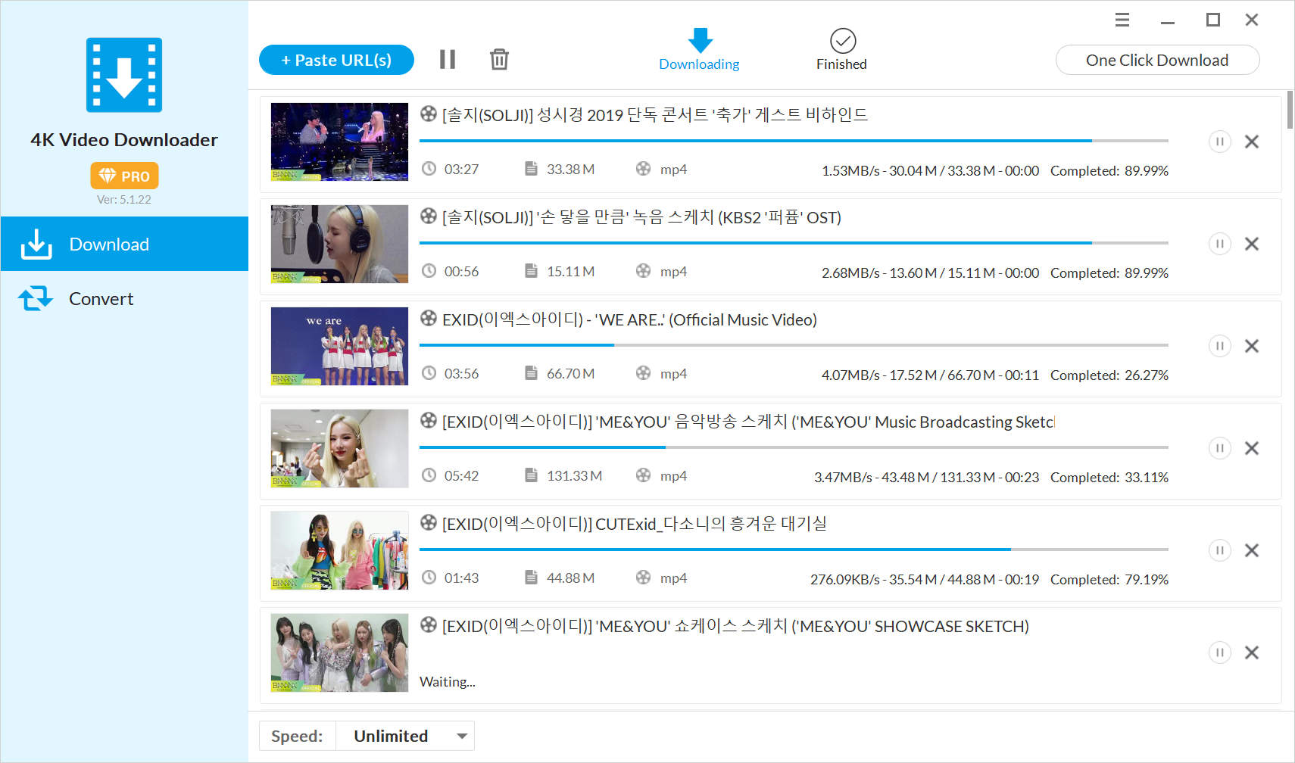The image size is (1295, 763).
Task: Cancel the CUTExid_다소니의 대기실 download
Action: tap(1252, 550)
